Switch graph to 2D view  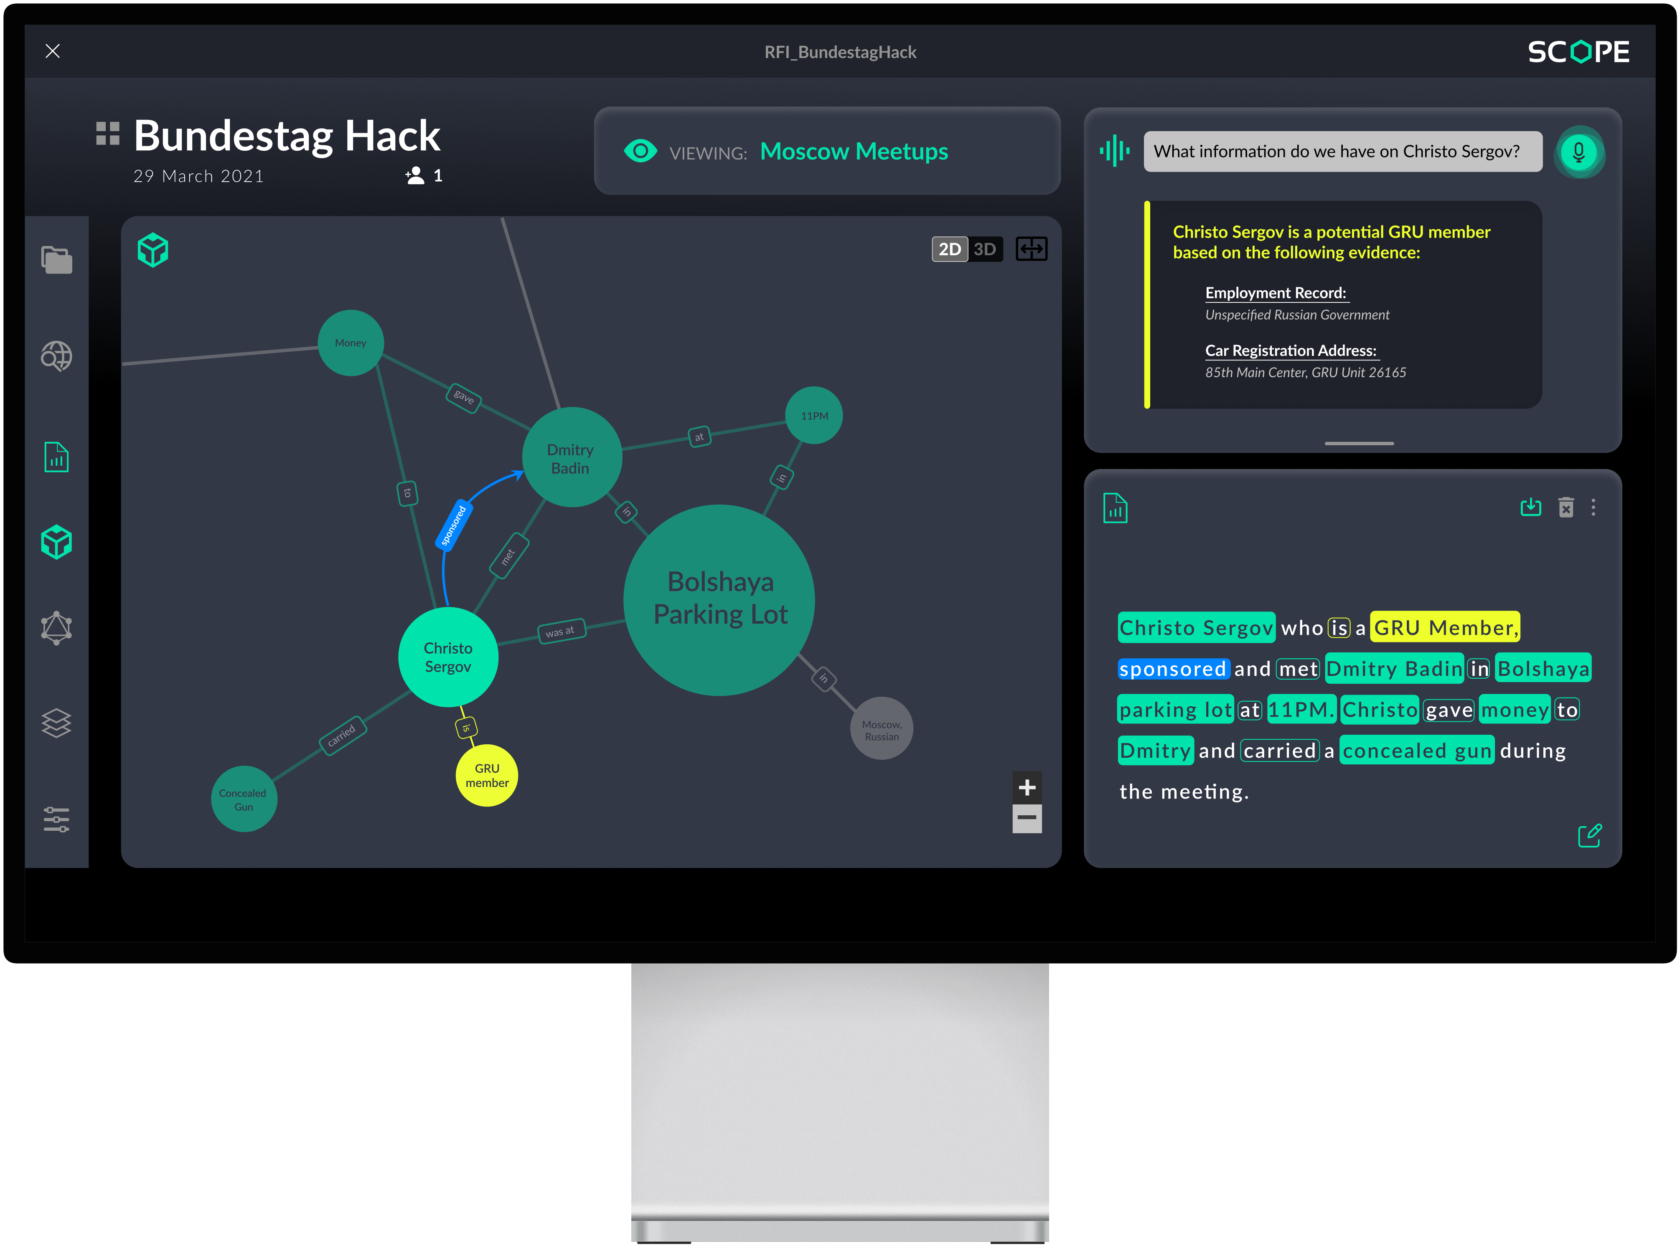coord(949,249)
